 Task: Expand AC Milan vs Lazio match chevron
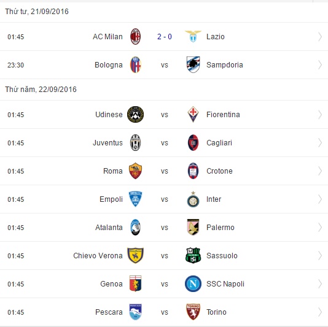320,37
